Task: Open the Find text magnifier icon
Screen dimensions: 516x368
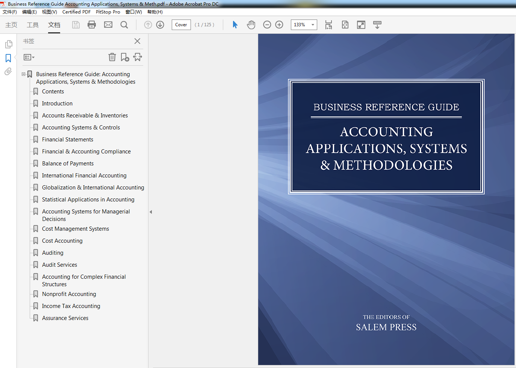Action: tap(124, 25)
